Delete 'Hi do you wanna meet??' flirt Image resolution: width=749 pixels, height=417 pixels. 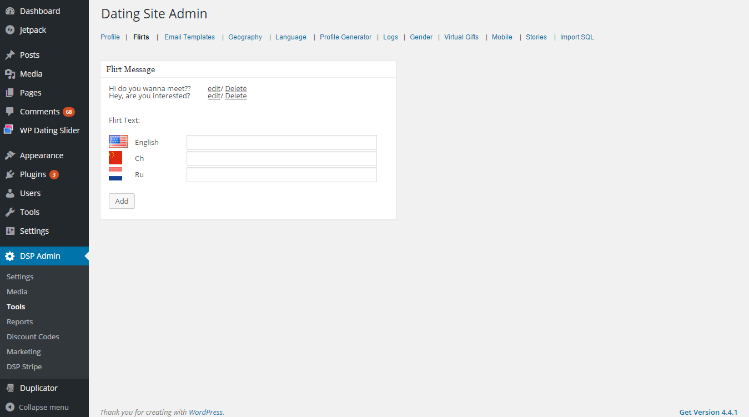point(236,89)
